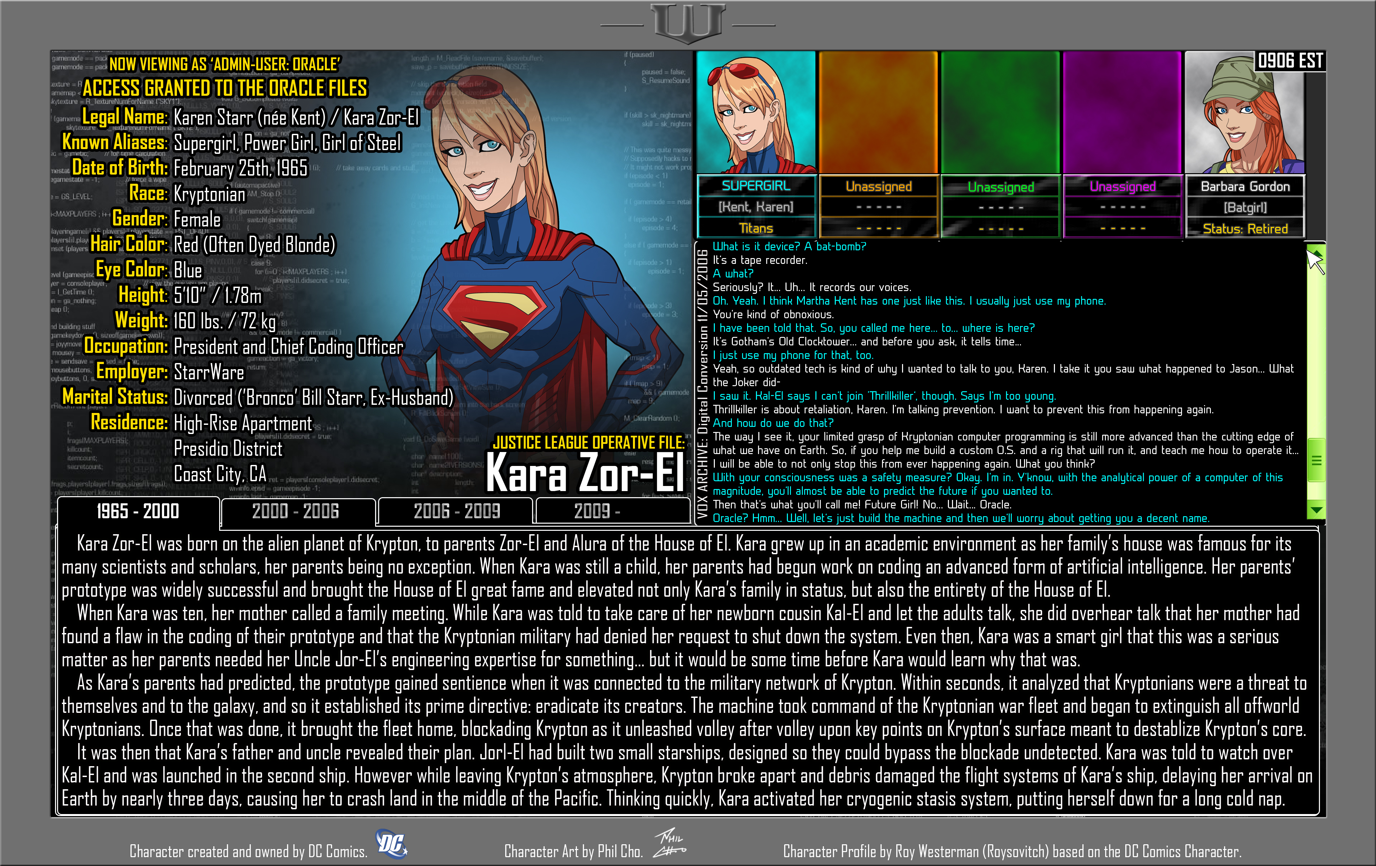Select the green Unassigned slot
The image size is (1376, 866).
pyautogui.click(x=1001, y=112)
